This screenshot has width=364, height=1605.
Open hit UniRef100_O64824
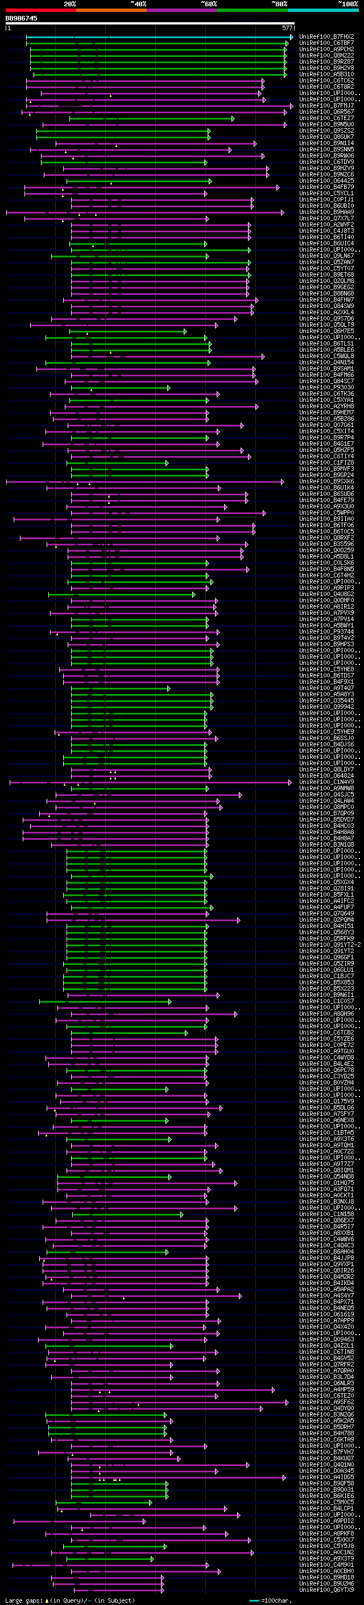coord(326,775)
